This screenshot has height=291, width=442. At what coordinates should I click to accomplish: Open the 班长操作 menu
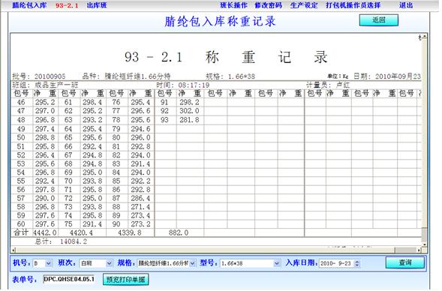tap(233, 5)
